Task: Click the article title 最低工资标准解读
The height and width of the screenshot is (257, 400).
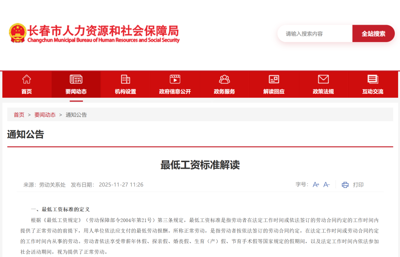Action: 200,165
